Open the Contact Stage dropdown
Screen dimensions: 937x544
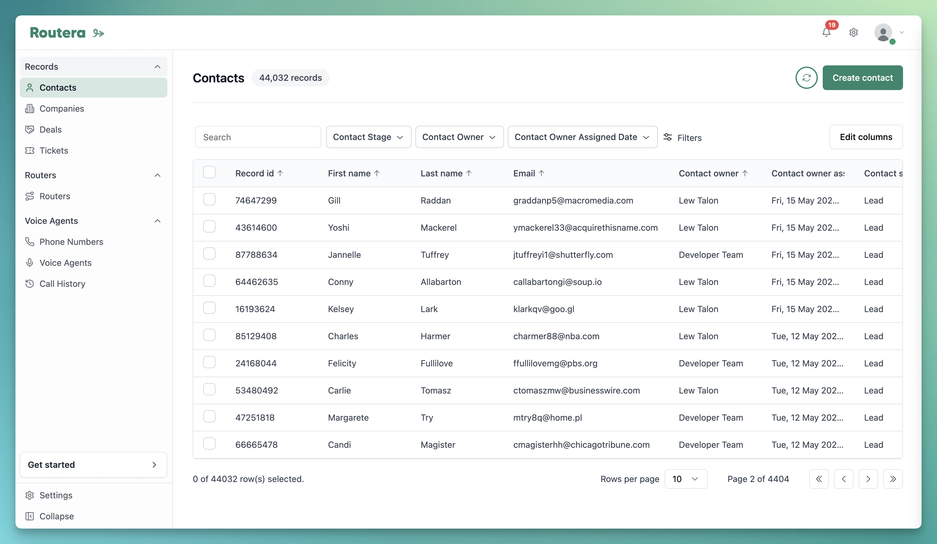368,137
